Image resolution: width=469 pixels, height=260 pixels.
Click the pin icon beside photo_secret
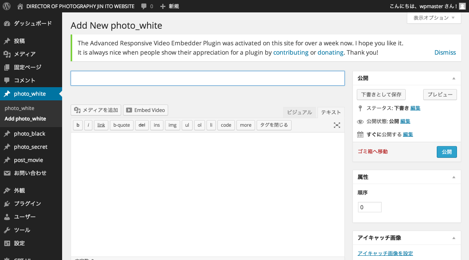7,147
